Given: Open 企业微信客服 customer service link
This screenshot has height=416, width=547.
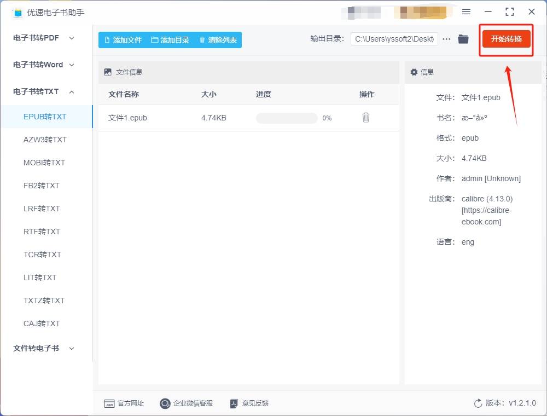Looking at the screenshot, I should (x=187, y=403).
